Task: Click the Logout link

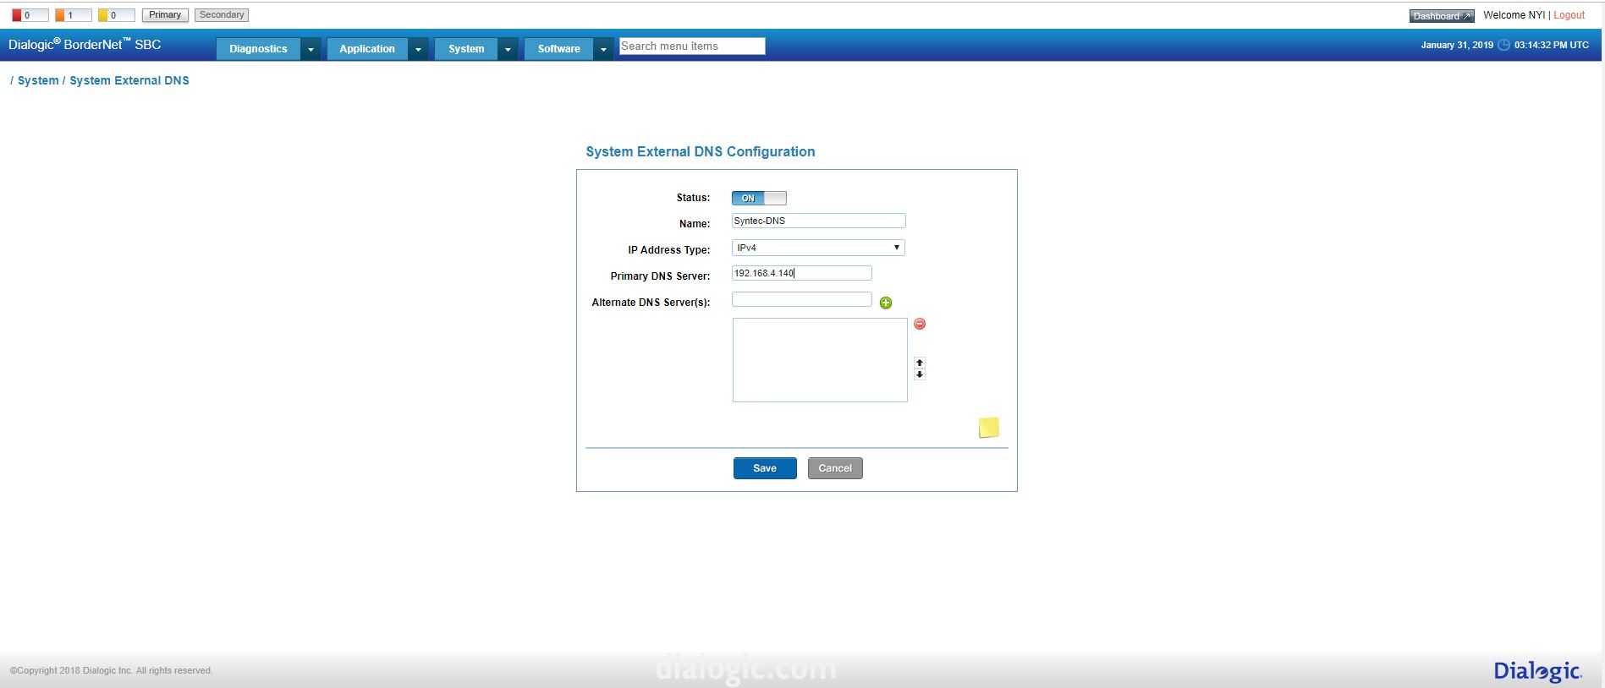Action: point(1569,15)
